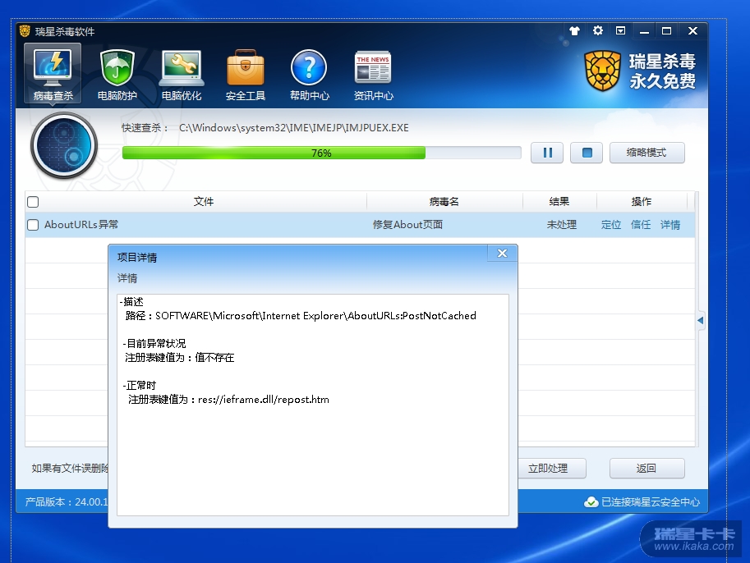Screen dimensions: 750x563
Task: Maximize the Rising antivirus window
Action: click(667, 30)
